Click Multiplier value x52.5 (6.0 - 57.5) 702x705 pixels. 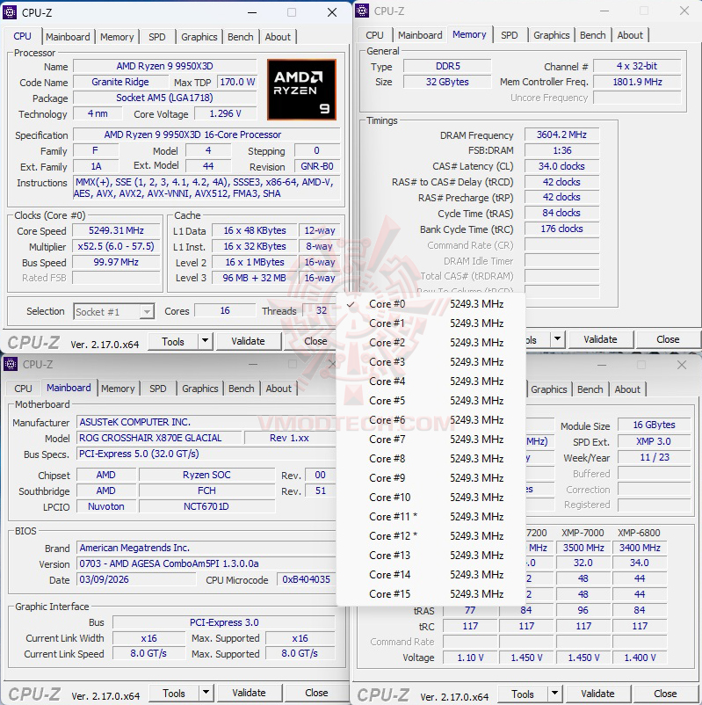pyautogui.click(x=116, y=246)
